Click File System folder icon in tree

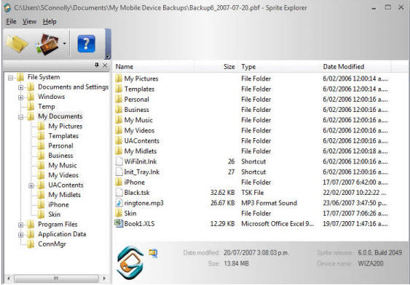pyautogui.click(x=20, y=77)
